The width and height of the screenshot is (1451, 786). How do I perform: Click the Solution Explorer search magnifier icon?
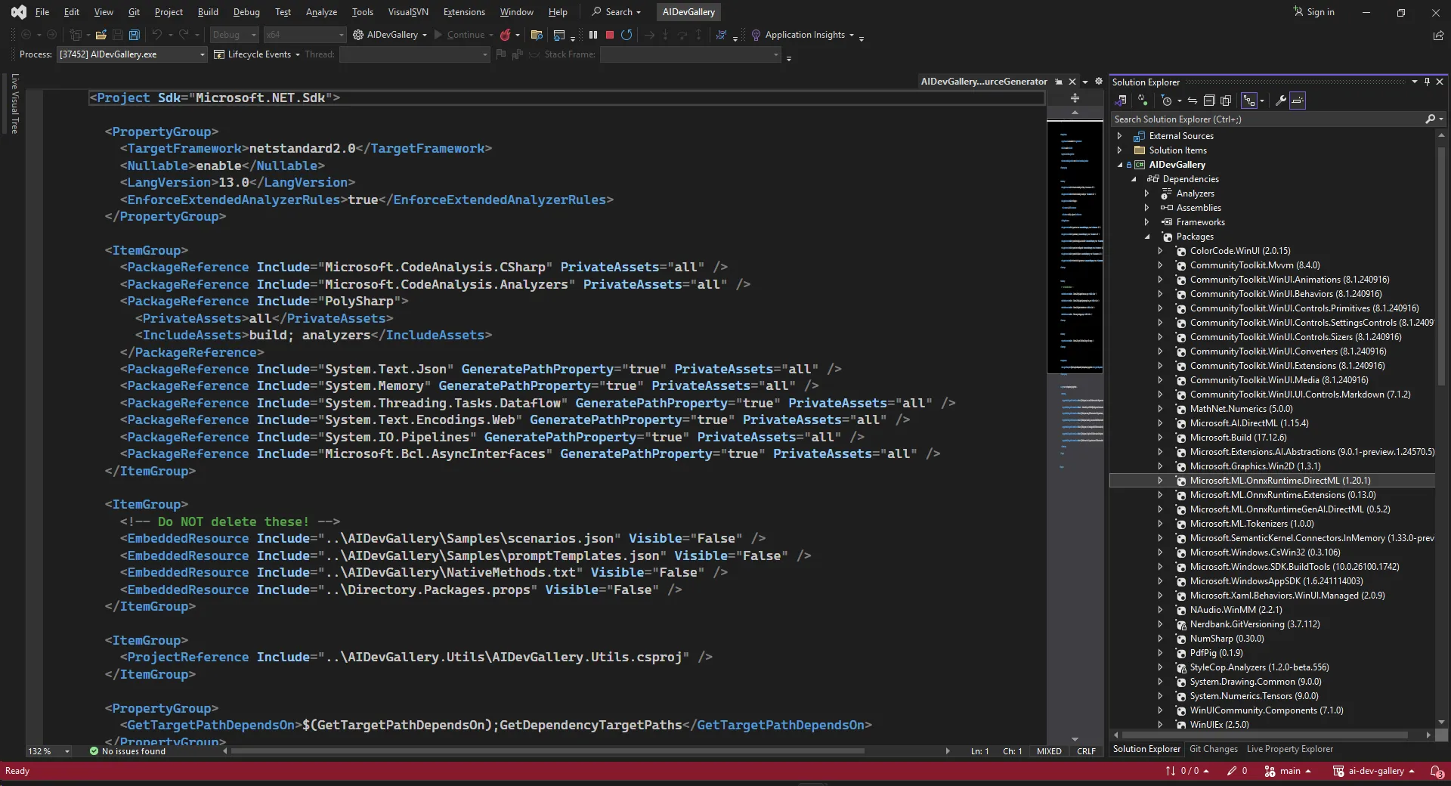pos(1430,119)
